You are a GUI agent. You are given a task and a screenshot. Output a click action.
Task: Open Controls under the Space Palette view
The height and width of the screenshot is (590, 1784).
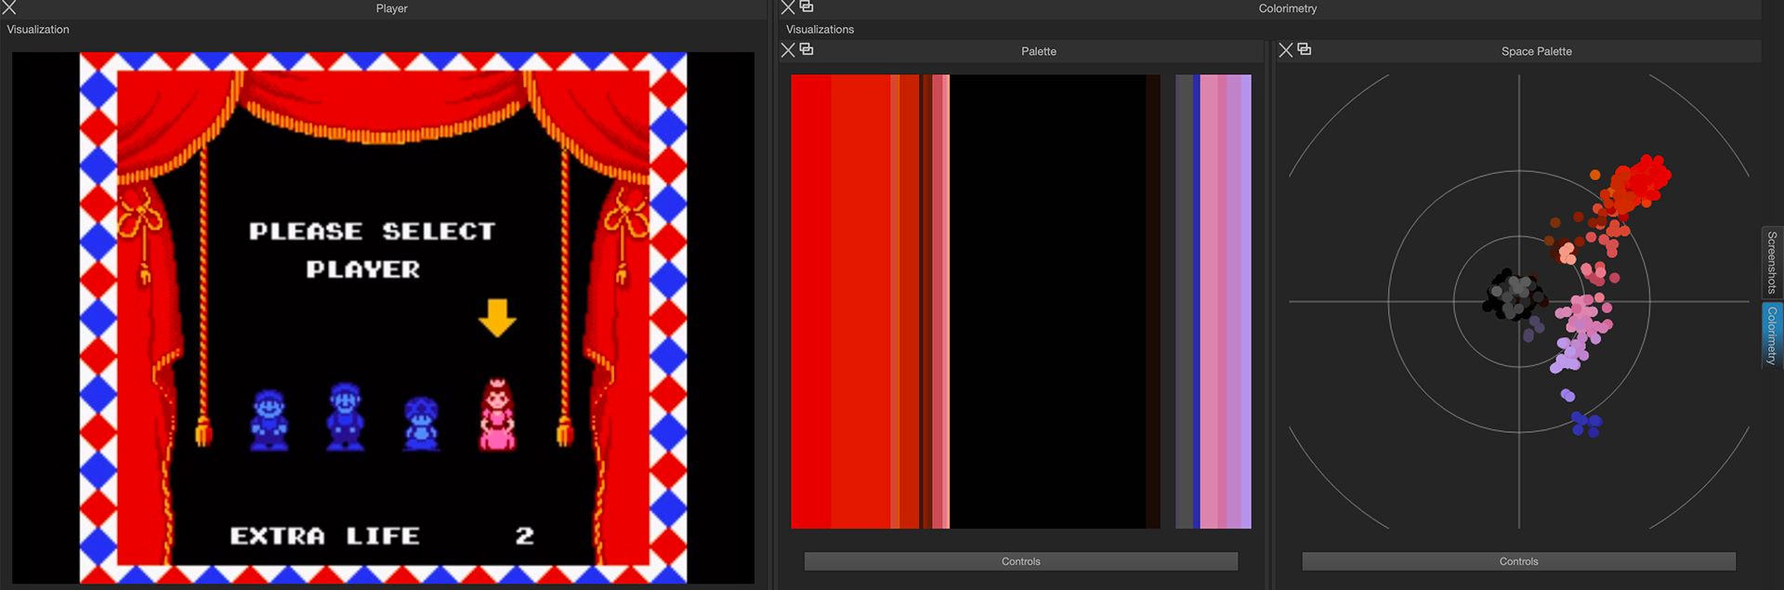(1518, 561)
